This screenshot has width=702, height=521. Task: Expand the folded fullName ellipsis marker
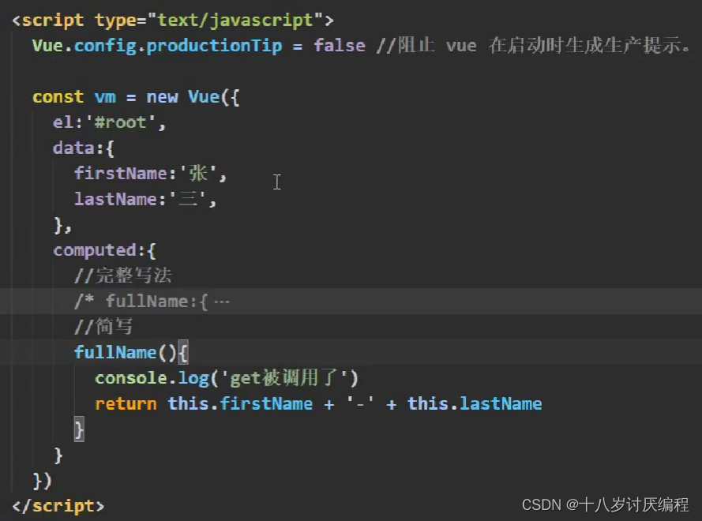[x=222, y=302]
